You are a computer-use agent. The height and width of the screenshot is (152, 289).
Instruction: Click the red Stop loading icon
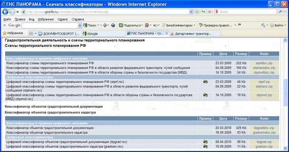click(210, 12)
